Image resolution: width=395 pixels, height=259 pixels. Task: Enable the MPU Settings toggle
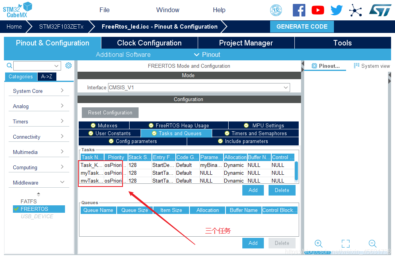click(263, 125)
